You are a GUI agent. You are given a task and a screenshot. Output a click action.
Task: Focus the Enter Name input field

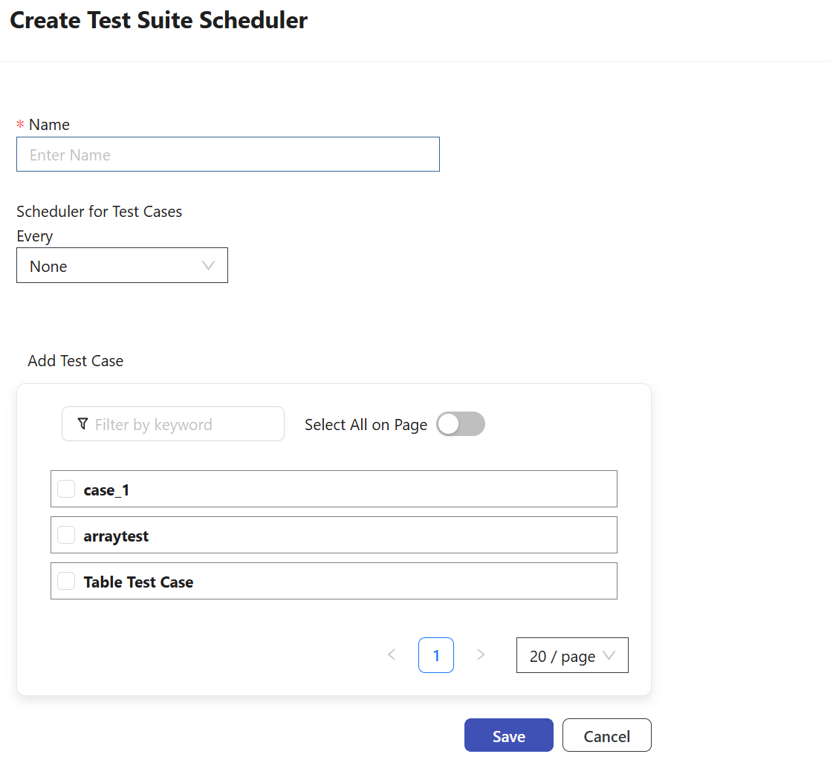[x=227, y=155]
